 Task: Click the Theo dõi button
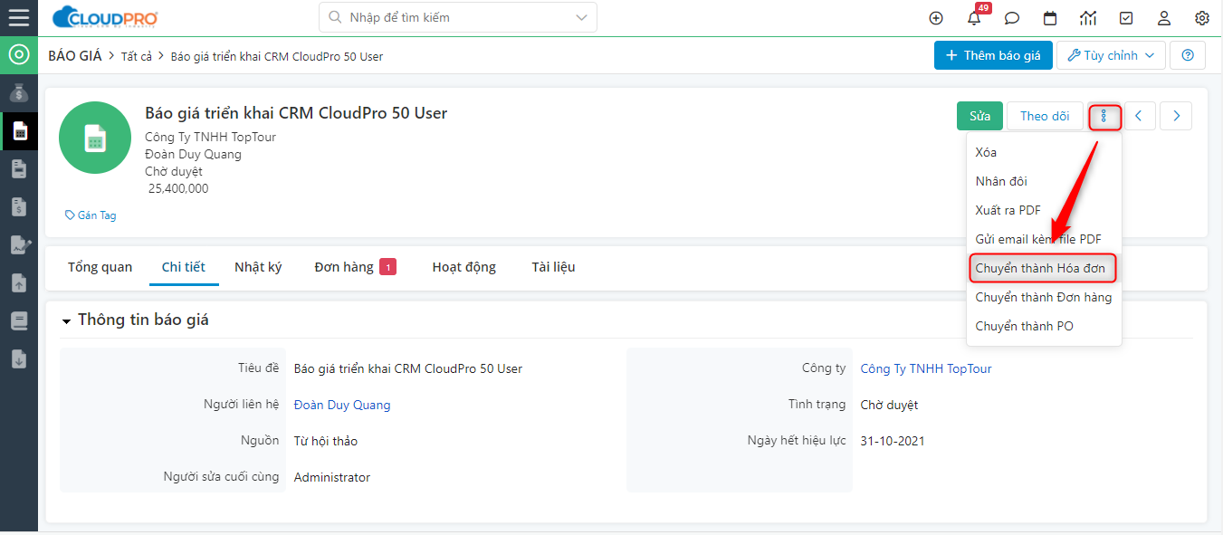(x=1045, y=116)
